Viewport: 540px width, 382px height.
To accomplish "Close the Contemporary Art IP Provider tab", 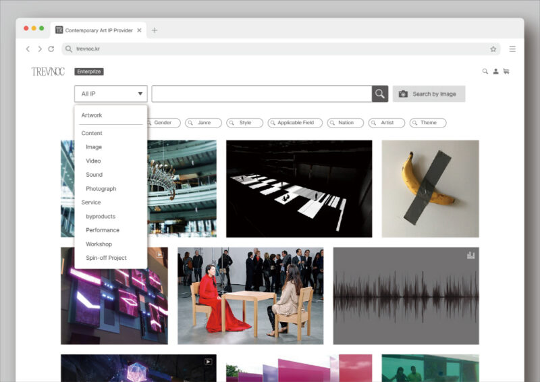I will pos(139,30).
